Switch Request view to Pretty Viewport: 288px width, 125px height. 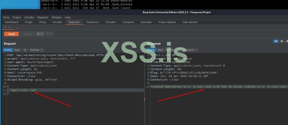pyautogui.click(x=8, y=50)
